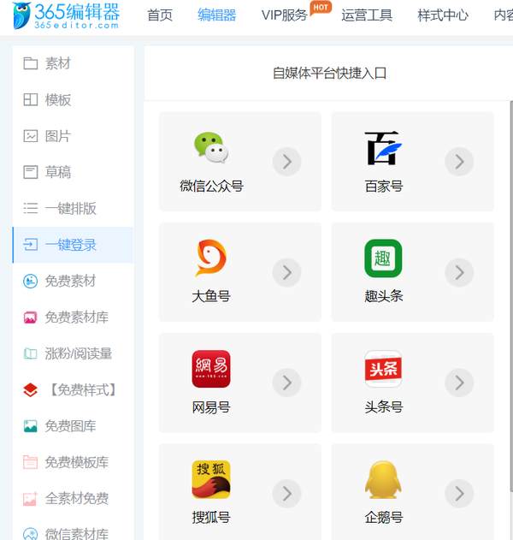Open 头条号 with its arrow button
The width and height of the screenshot is (513, 540).
[x=459, y=383]
